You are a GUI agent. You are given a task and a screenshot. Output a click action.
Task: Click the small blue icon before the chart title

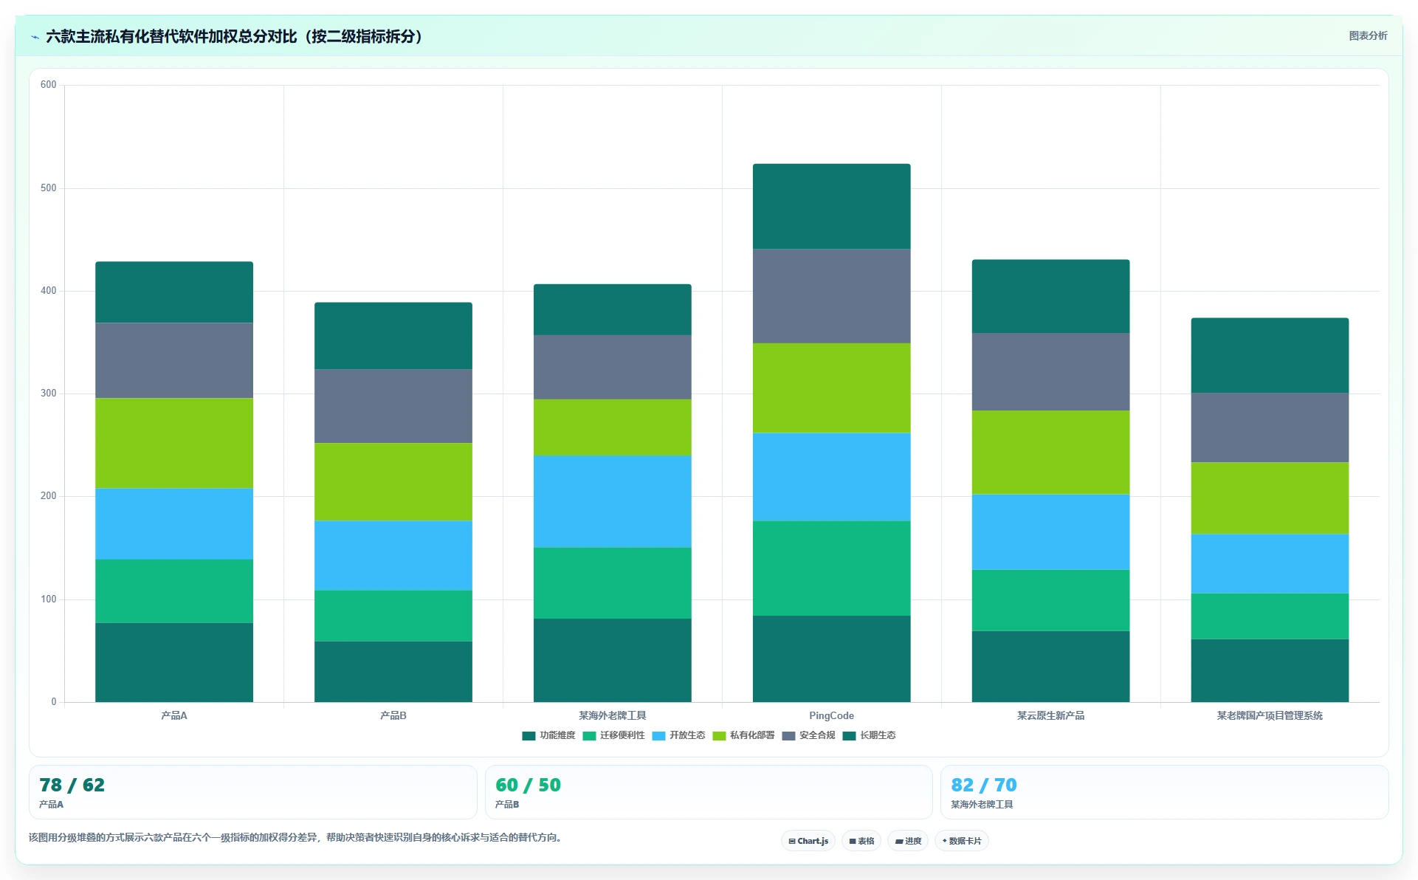click(35, 37)
